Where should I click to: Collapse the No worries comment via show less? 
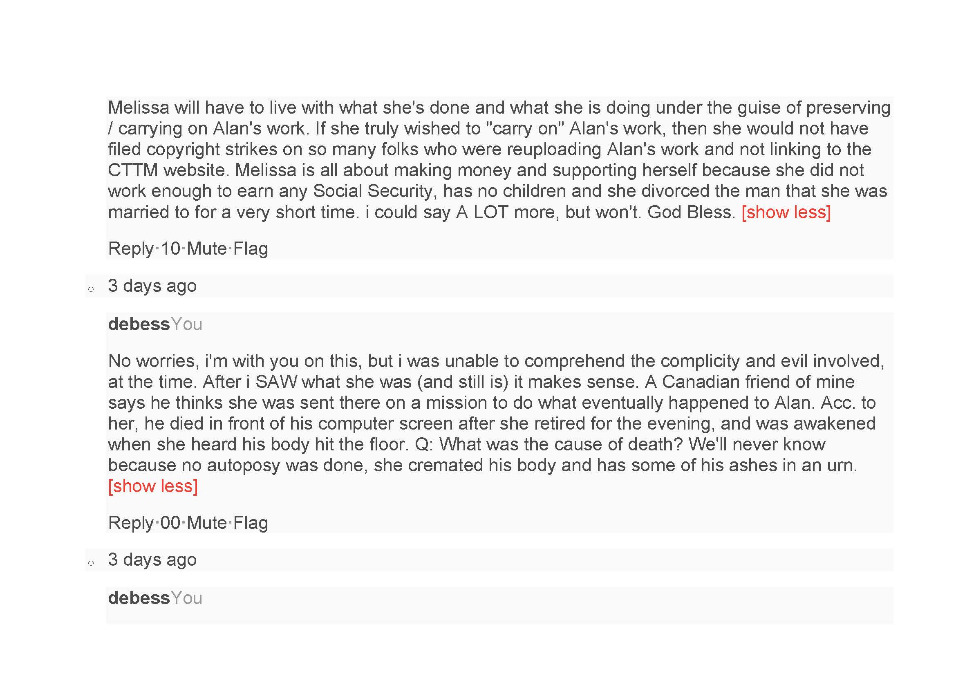tap(153, 486)
